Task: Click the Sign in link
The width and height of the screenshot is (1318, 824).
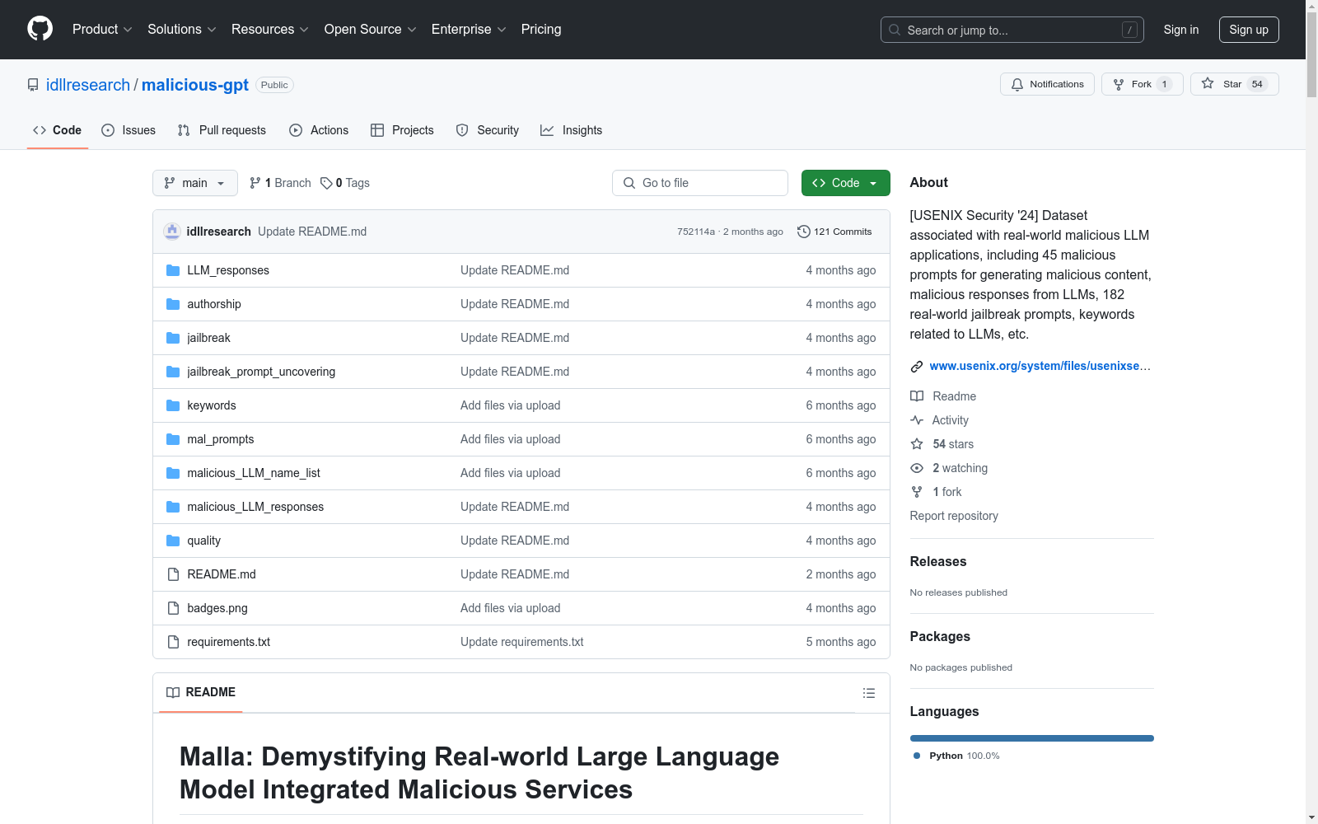Action: (x=1181, y=30)
